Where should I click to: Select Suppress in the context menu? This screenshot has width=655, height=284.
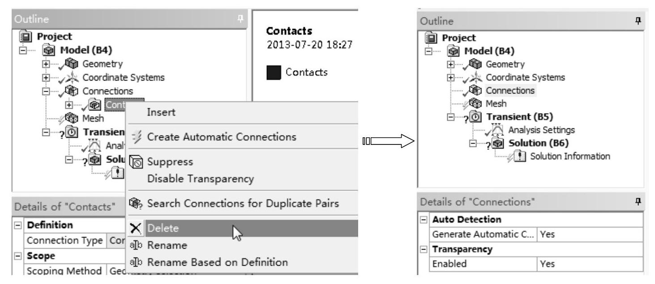tap(165, 161)
